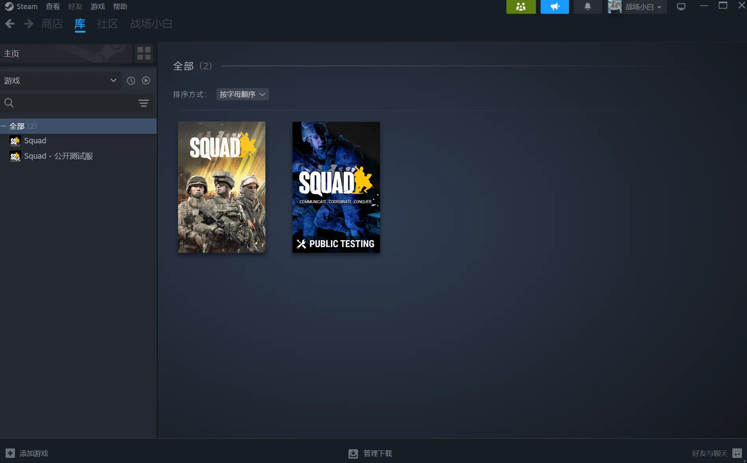
Task: Open the 游戏 menu in the menu bar
Action: click(x=98, y=7)
